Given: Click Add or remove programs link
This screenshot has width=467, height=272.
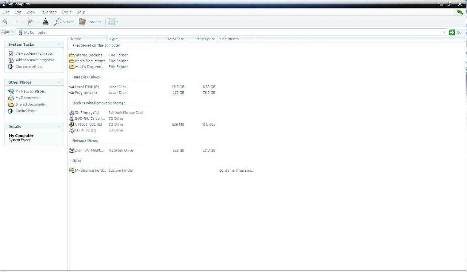Looking at the screenshot, I should tap(35, 60).
